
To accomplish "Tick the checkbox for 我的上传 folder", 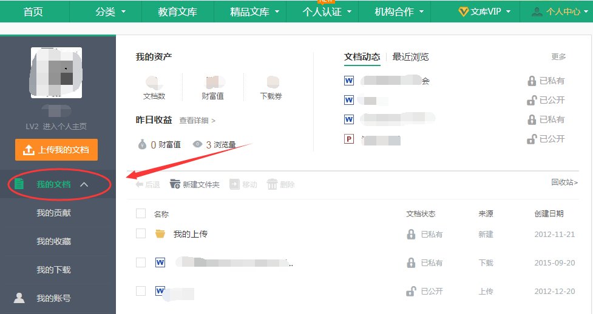I will [x=141, y=233].
